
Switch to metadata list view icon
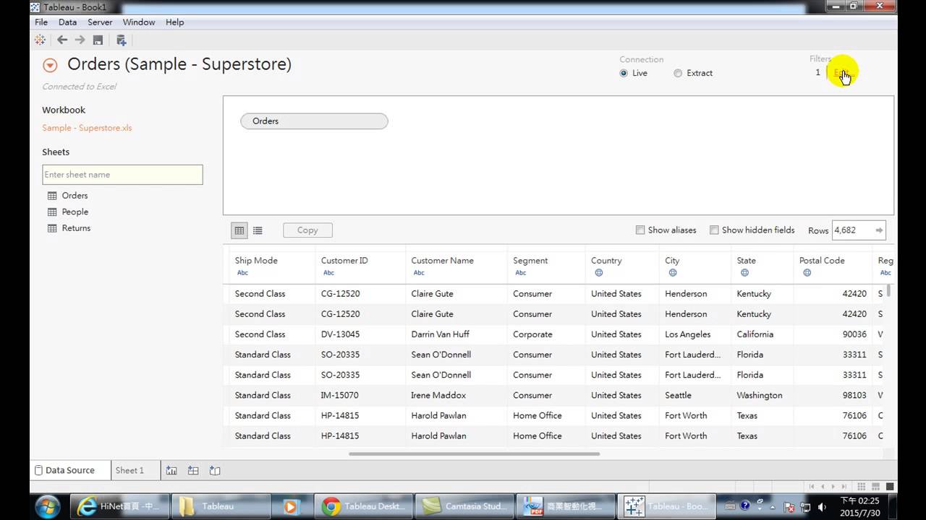tap(258, 230)
